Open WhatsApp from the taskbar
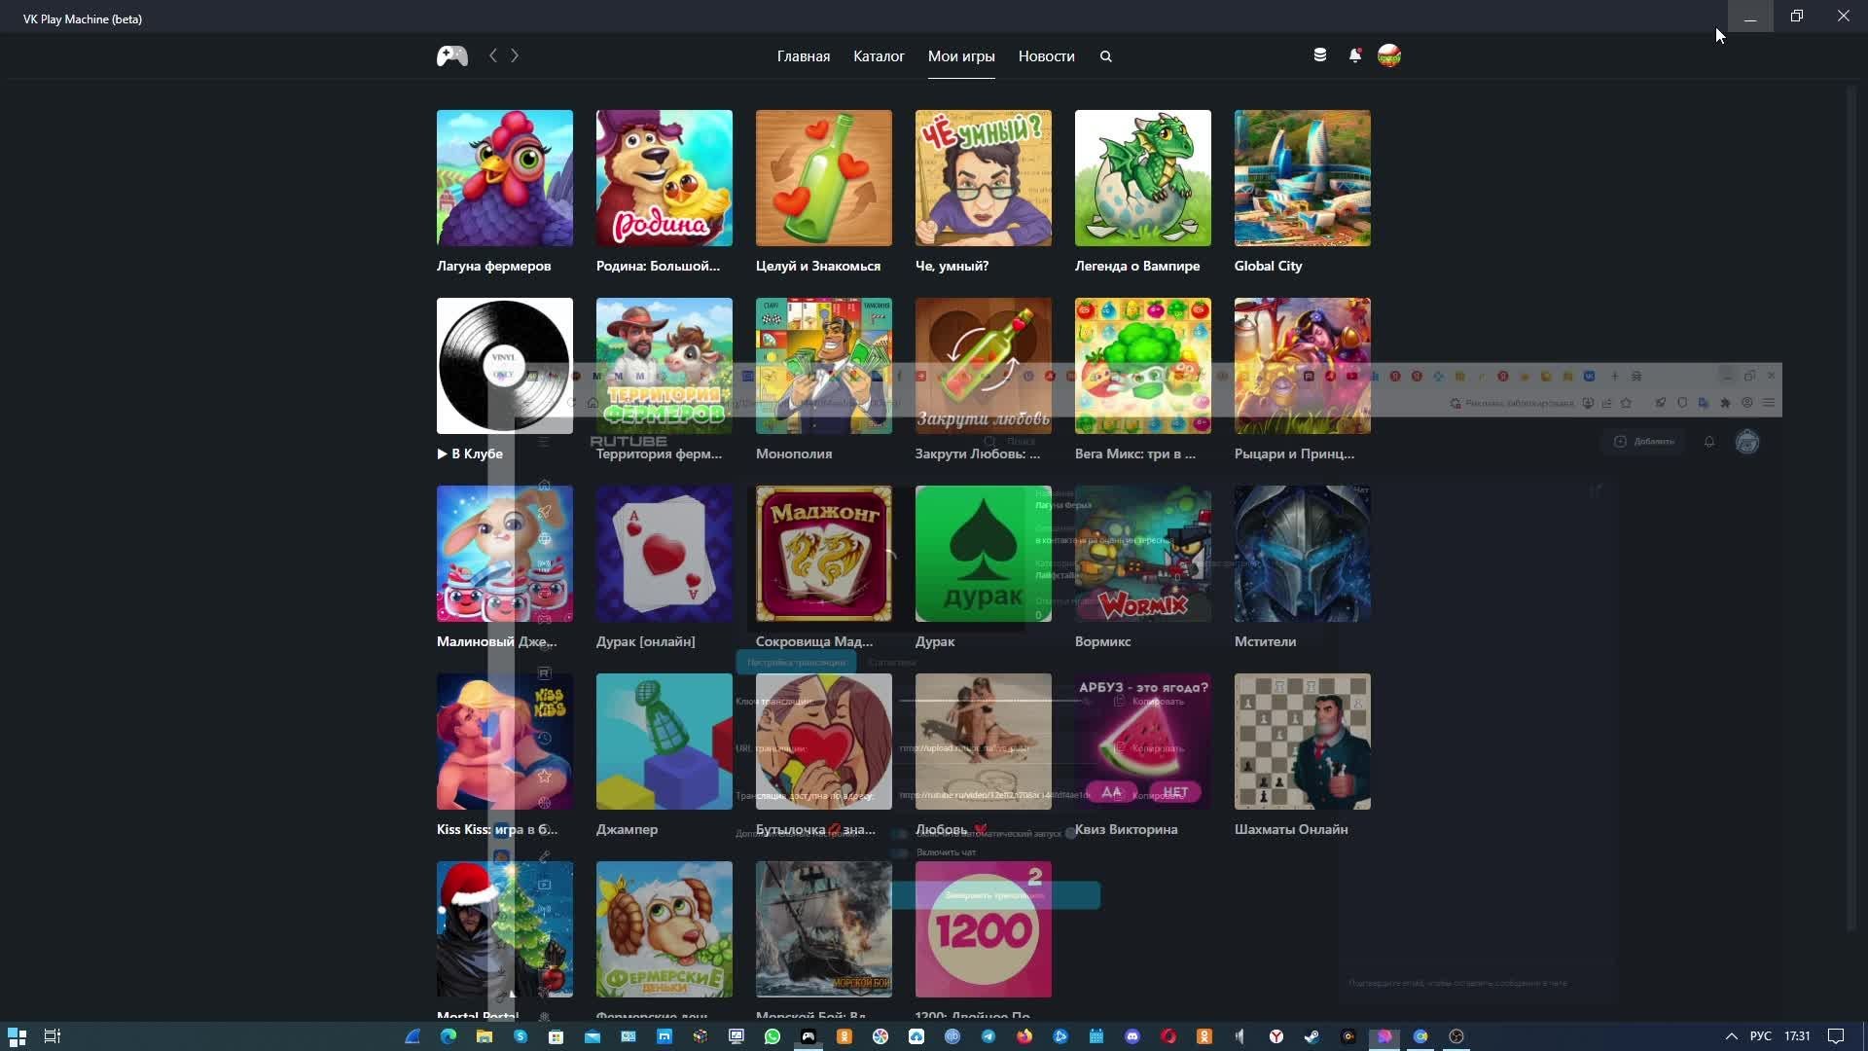1868x1051 pixels. tap(772, 1036)
